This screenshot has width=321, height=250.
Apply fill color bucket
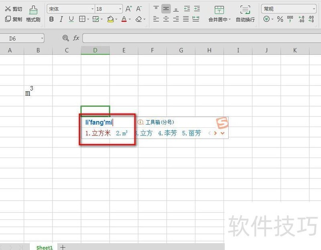click(110, 19)
